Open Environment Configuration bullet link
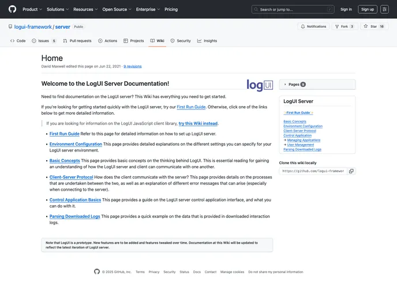The height and width of the screenshot is (295, 397). pos(76,144)
